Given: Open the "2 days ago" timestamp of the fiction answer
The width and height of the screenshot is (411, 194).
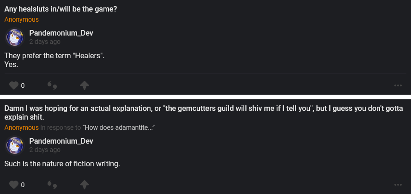Looking at the screenshot, I should [x=45, y=150].
